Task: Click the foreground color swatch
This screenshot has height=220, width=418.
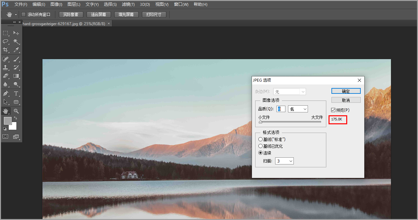Action: tap(7, 120)
